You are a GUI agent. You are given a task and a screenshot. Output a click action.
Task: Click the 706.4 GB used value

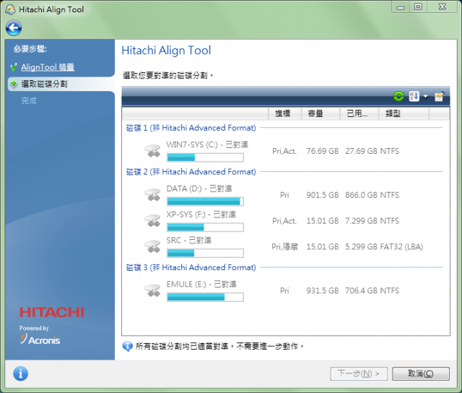pyautogui.click(x=361, y=290)
